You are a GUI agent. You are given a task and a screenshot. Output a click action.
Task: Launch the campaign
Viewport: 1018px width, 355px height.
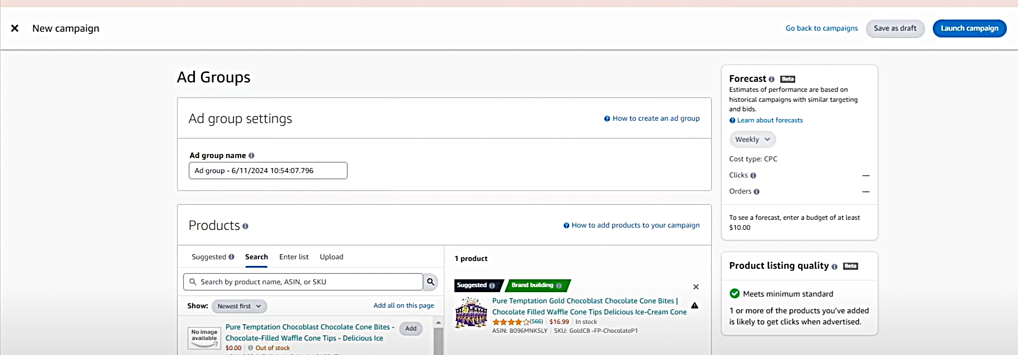point(970,28)
